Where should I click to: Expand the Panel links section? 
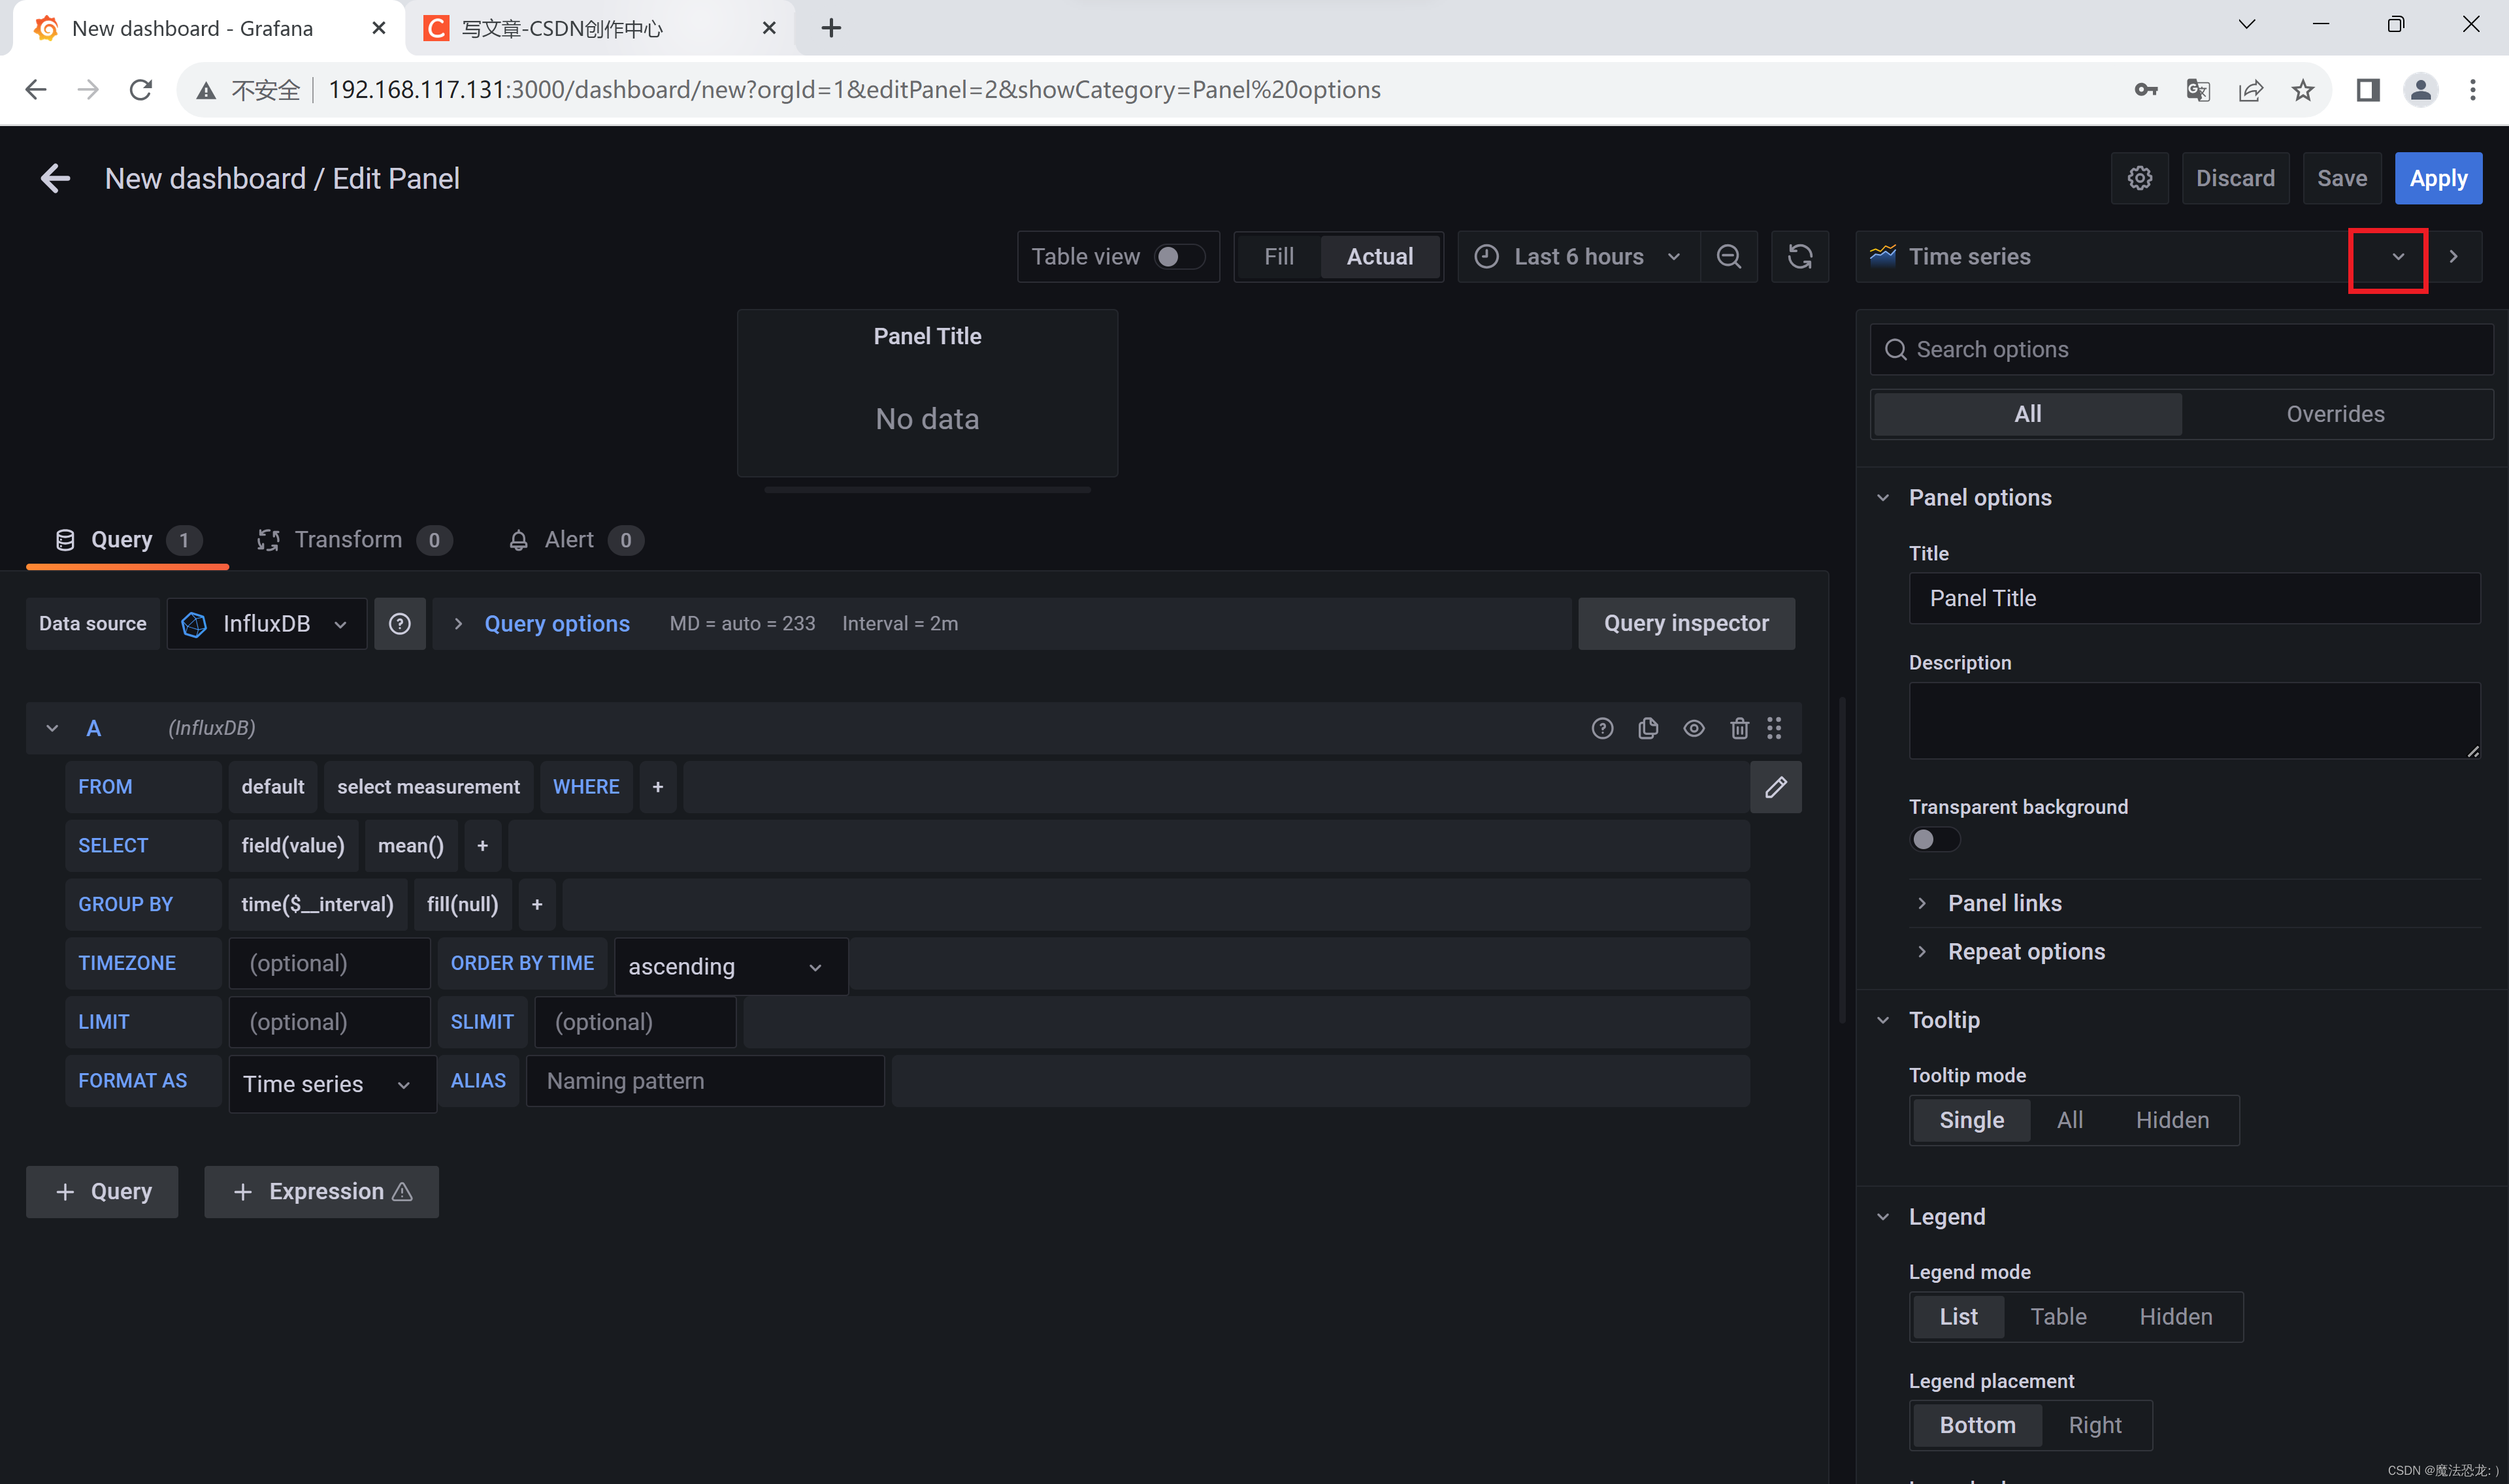pos(2003,903)
